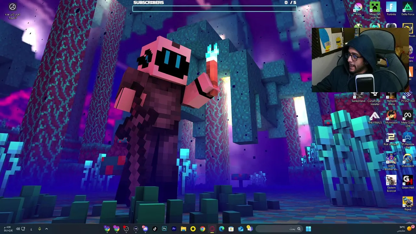Select the Risk of Rain 2 shortcut
The height and width of the screenshot is (234, 416).
(391, 139)
